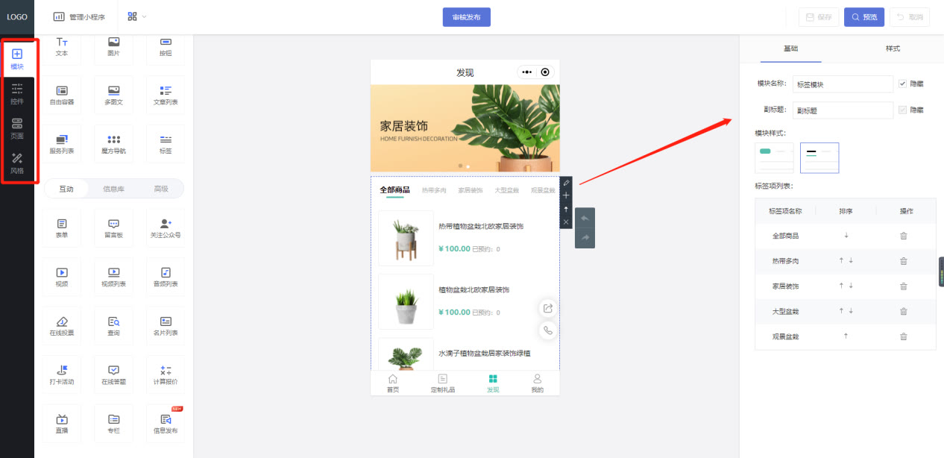Screen dimensions: 944x458
Task: Add a 专栏 module
Action: point(113,424)
